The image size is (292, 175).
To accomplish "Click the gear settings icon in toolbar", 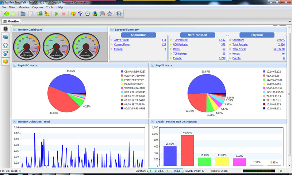I will point(109,14).
